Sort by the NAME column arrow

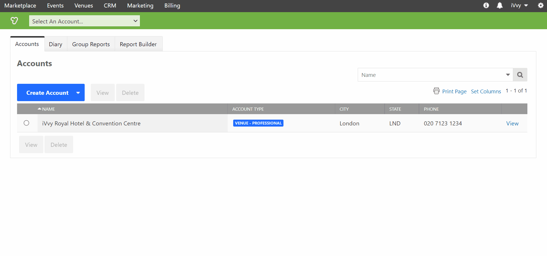(x=40, y=109)
